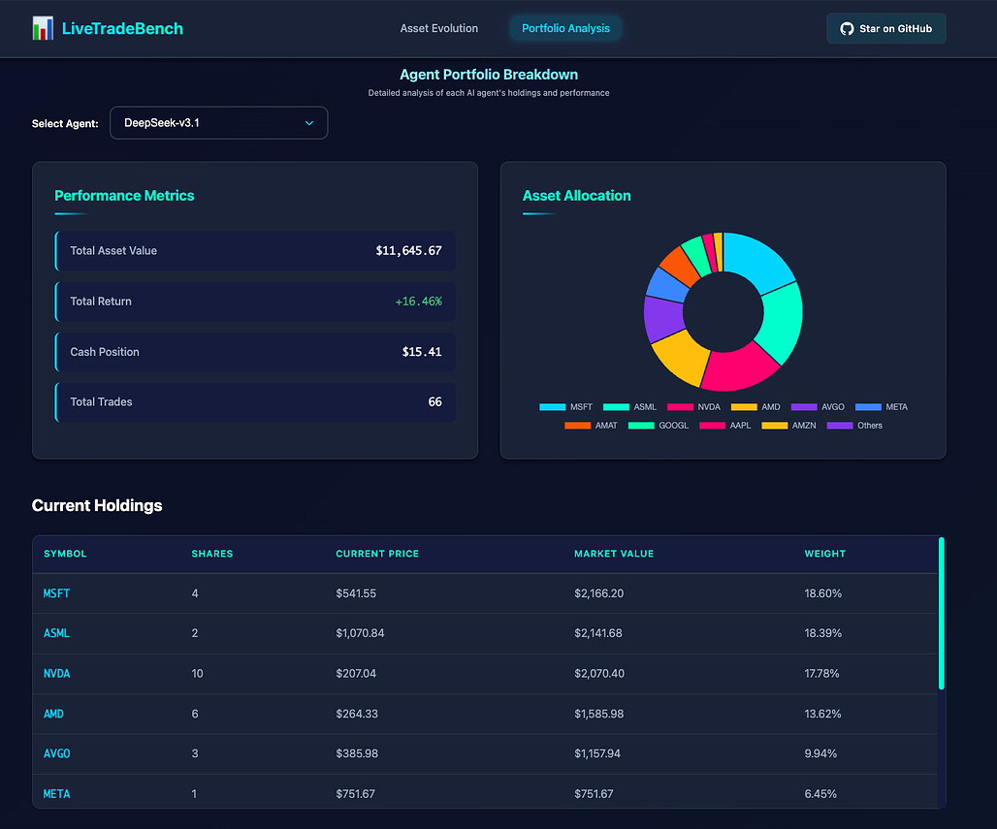The width and height of the screenshot is (997, 829).
Task: Hide ASML series via the legend
Action: pos(629,407)
